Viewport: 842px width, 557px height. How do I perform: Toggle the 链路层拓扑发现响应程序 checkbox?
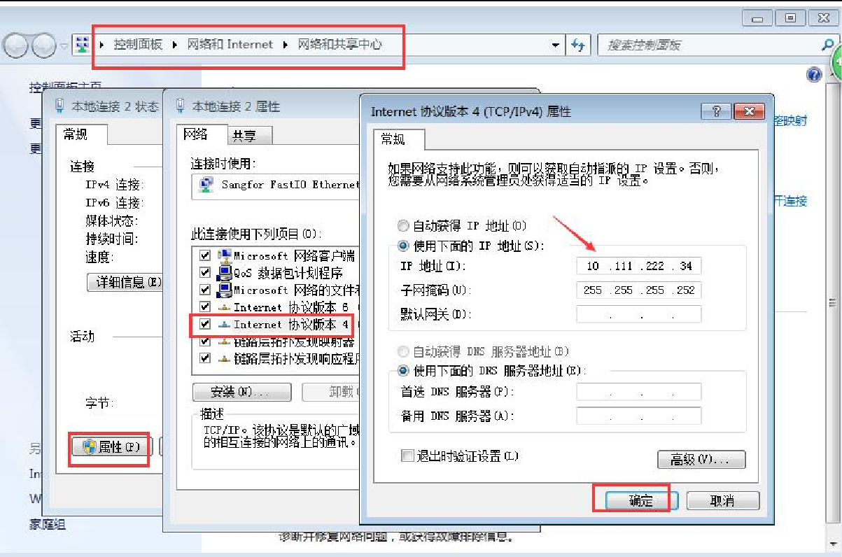pos(205,359)
